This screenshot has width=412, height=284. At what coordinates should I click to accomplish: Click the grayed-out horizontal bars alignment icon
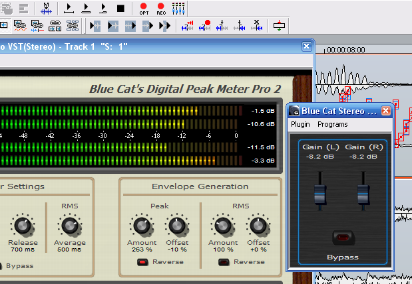[x=24, y=9]
